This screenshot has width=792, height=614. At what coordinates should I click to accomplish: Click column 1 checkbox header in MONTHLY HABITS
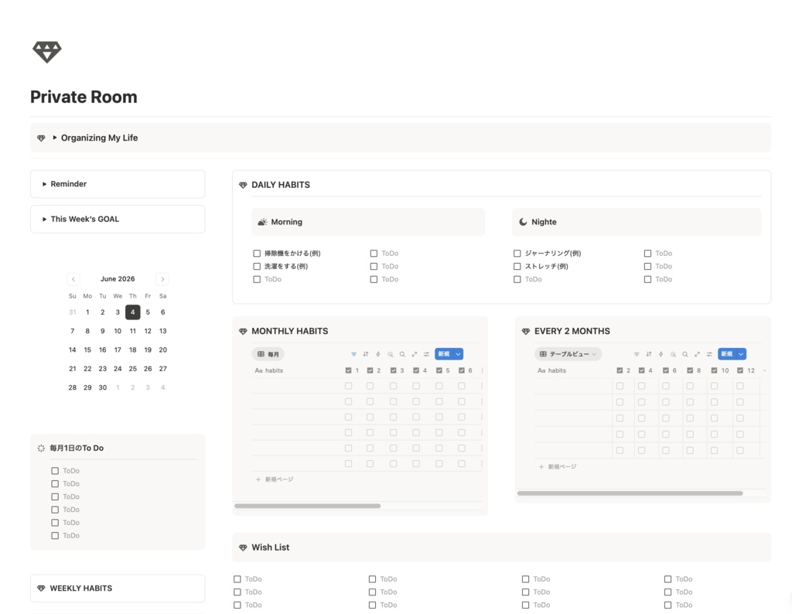click(x=352, y=370)
